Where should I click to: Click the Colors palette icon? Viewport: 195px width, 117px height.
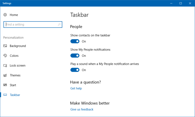point(5,56)
